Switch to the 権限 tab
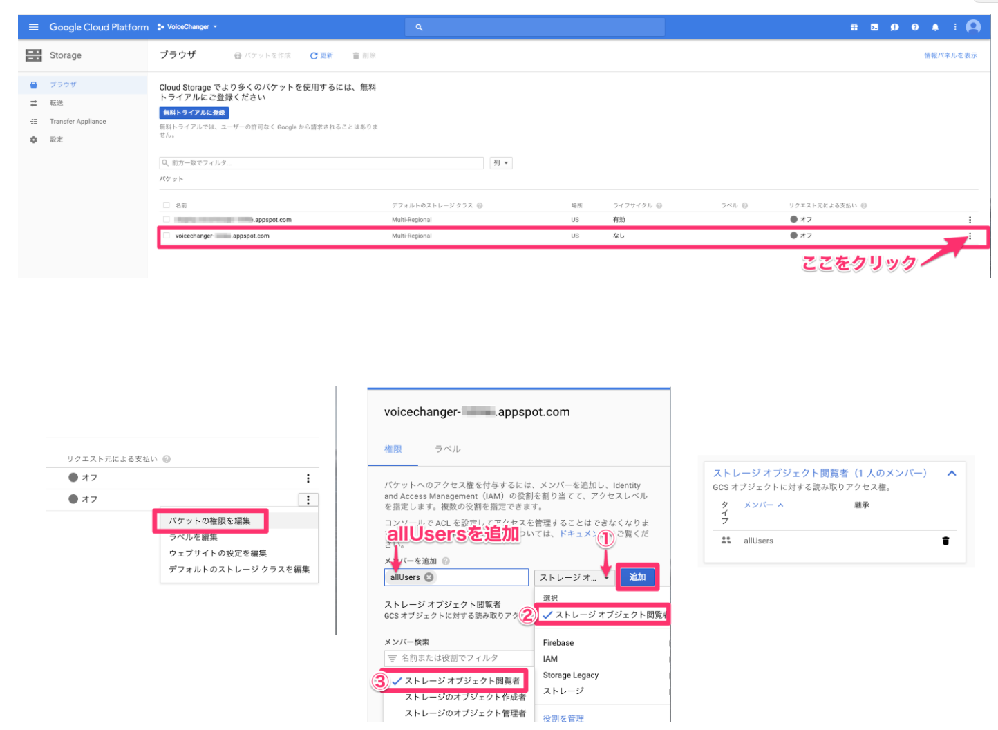Viewport: 998px width, 730px height. [393, 449]
